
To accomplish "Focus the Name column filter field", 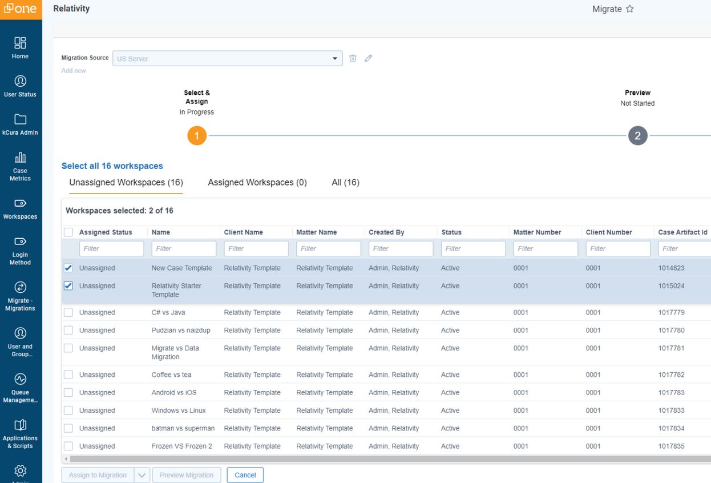I will tap(184, 248).
